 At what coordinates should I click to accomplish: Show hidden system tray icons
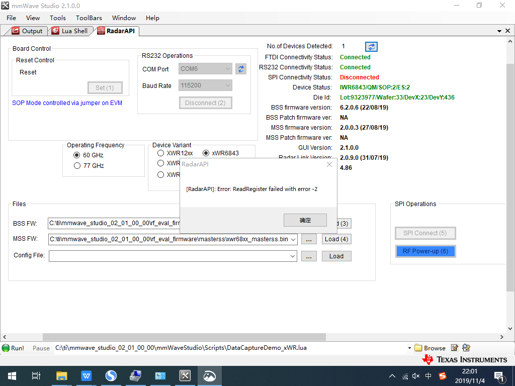click(392, 376)
